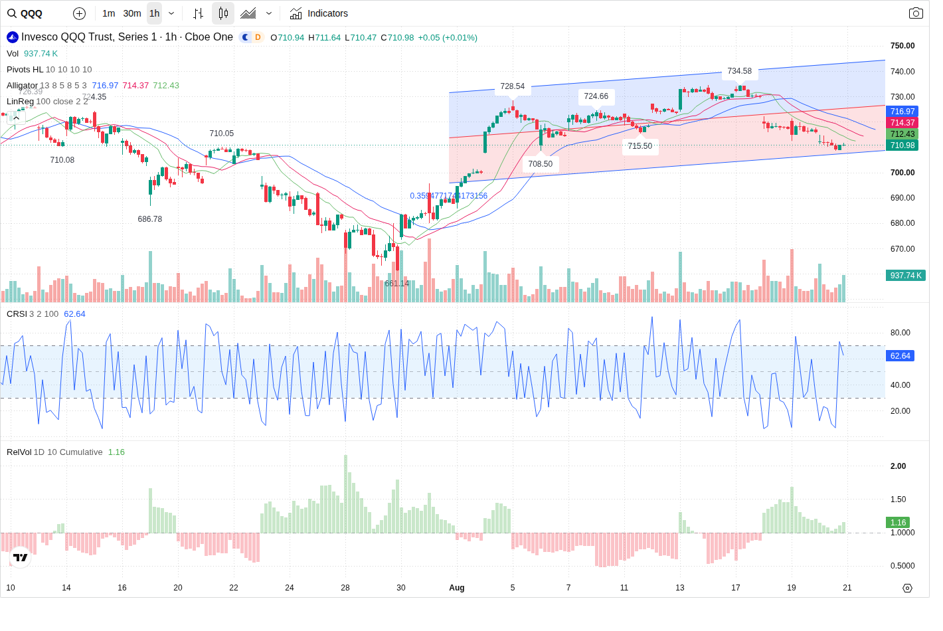Screen dimensions: 943x631
Task: Click the Aug date on time axis
Action: tap(457, 588)
